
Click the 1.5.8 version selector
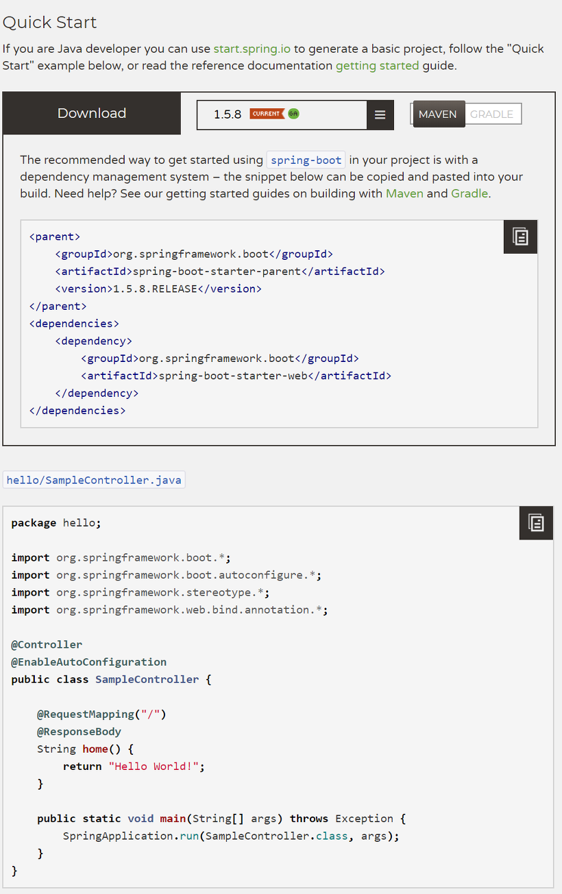[282, 114]
